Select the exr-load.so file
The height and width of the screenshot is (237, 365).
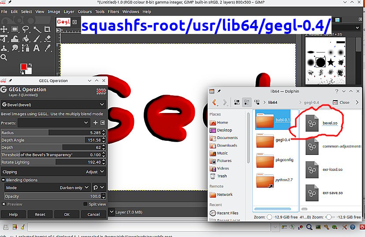pos(324,169)
